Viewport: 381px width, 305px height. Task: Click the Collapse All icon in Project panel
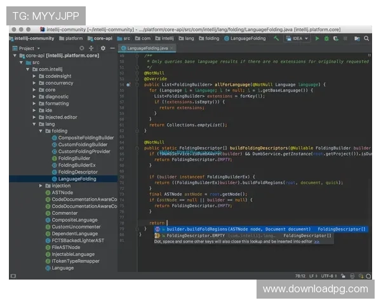coord(93,48)
